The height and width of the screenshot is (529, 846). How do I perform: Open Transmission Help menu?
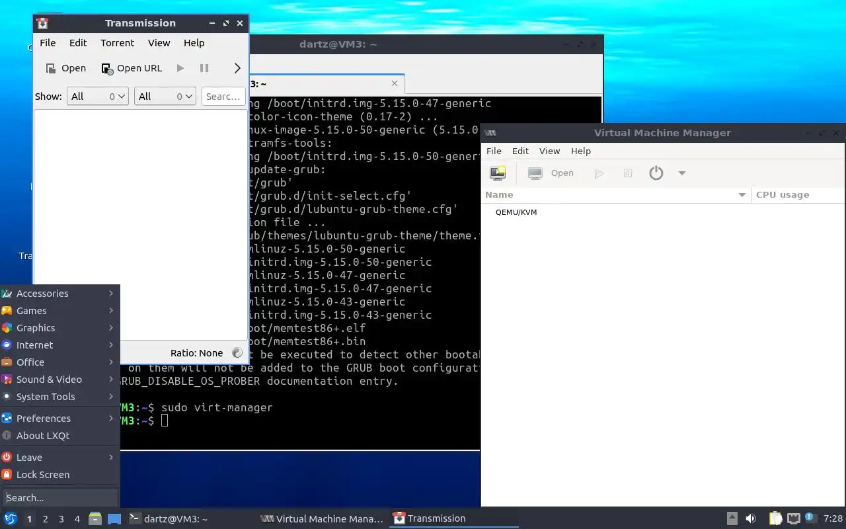pyautogui.click(x=194, y=43)
